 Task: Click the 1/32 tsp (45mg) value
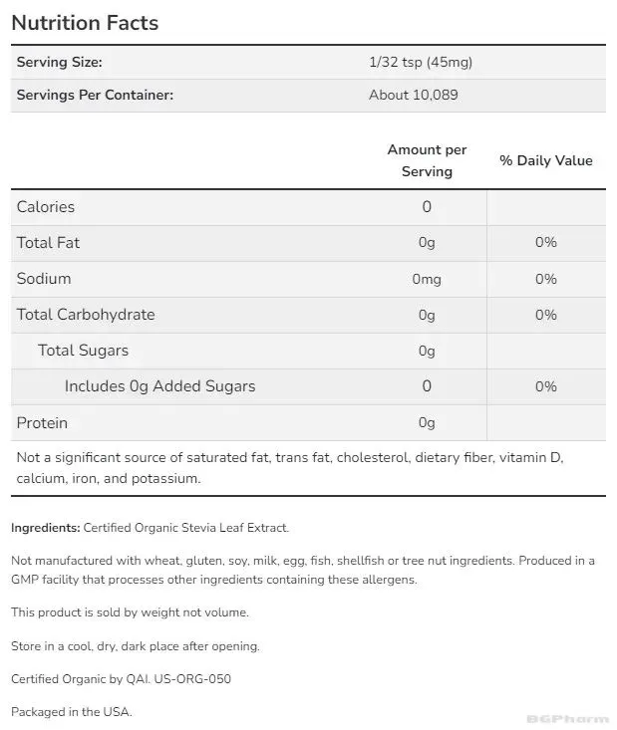point(421,62)
